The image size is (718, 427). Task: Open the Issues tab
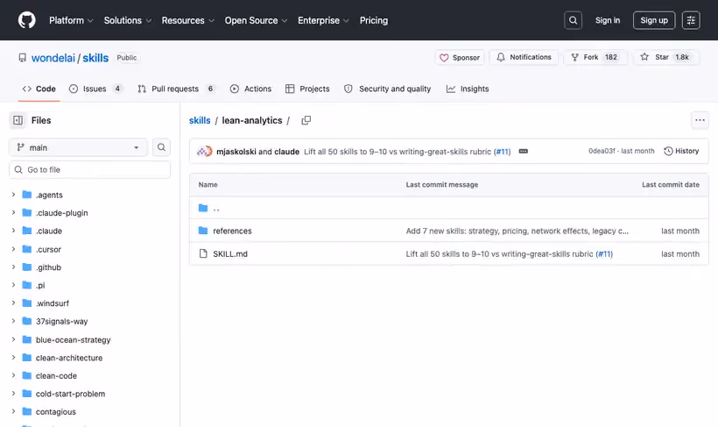[95, 89]
